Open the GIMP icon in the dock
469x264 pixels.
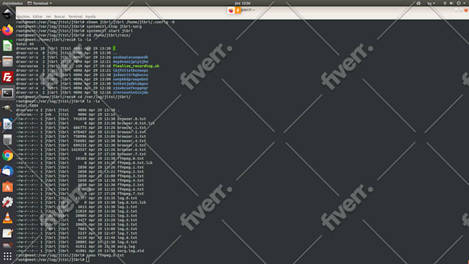8,108
